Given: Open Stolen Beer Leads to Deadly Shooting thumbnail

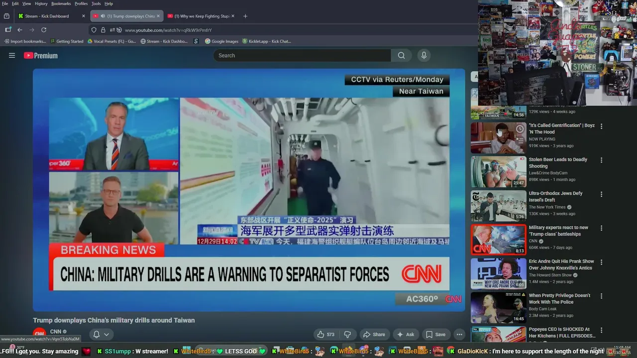Looking at the screenshot, I should pos(499,172).
